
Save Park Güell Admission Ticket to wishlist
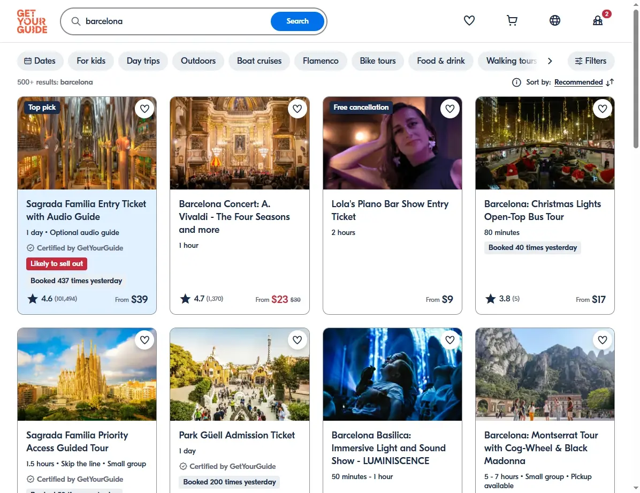click(x=297, y=340)
